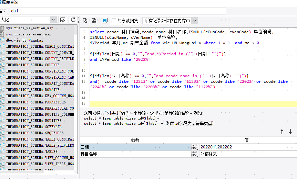Select view dbo.vie_U8_WangLai

[x=24, y=41]
